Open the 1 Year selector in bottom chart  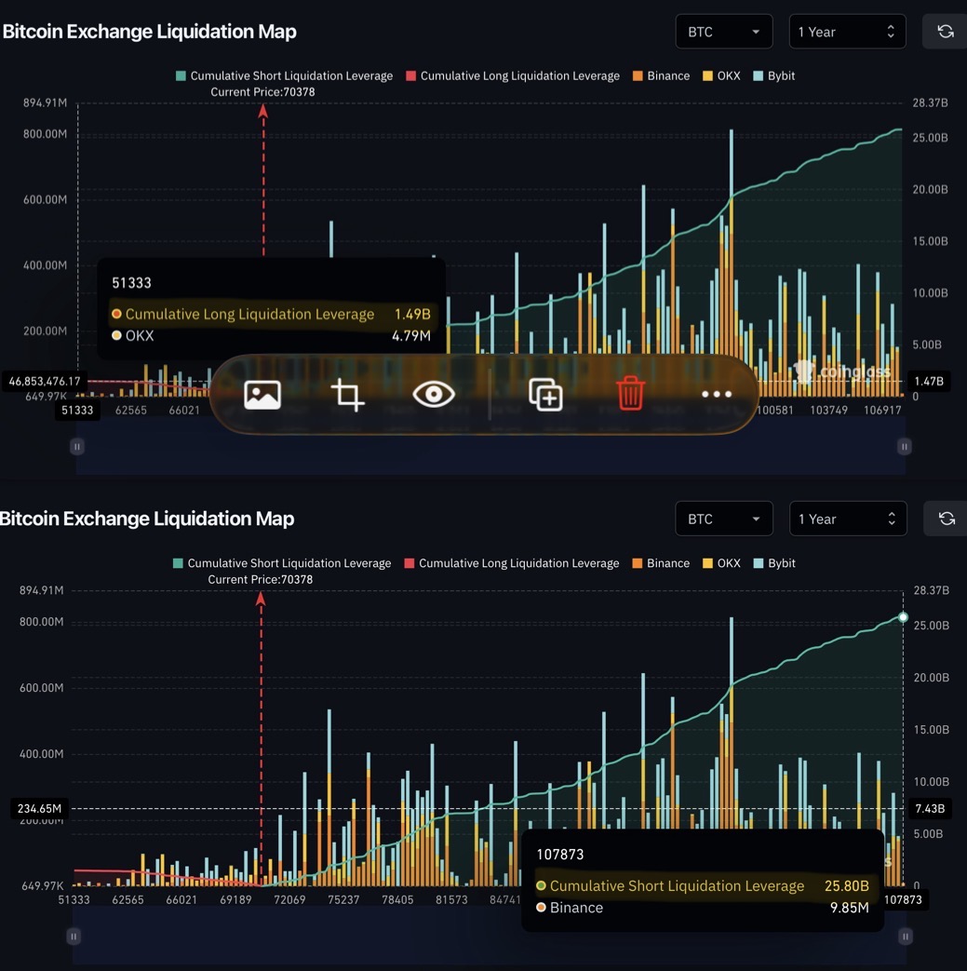pos(848,519)
